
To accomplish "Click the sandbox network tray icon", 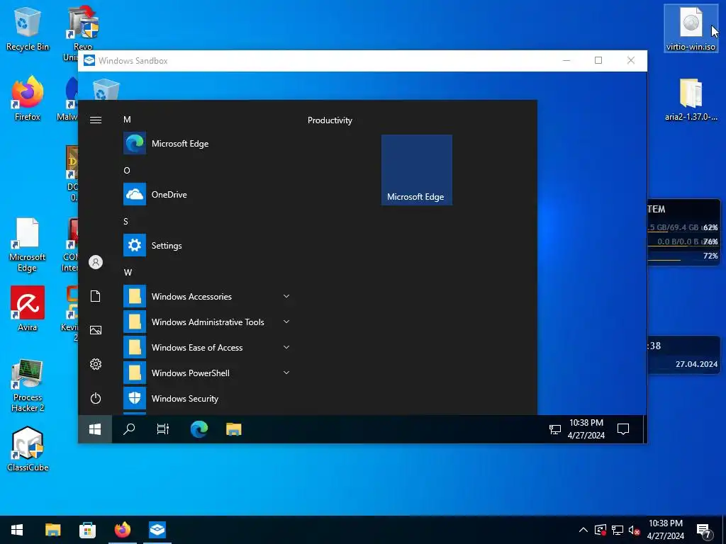I will click(554, 429).
